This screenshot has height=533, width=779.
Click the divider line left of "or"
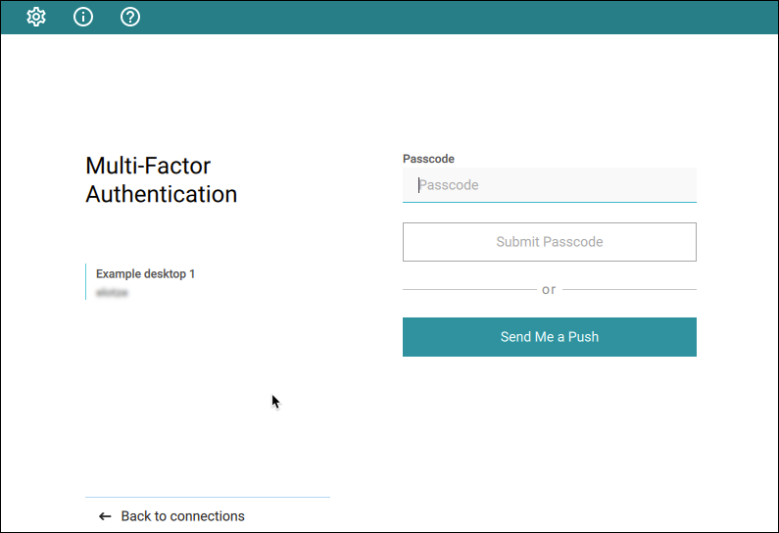[469, 289]
